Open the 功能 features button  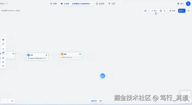(172, 11)
